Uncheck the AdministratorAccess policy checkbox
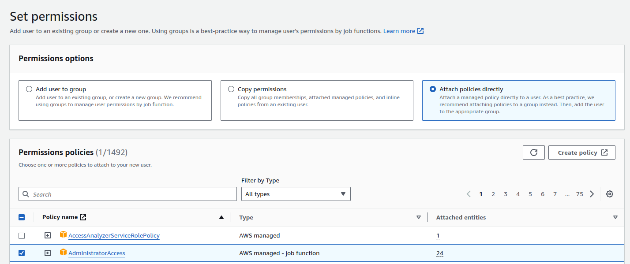 (22, 253)
